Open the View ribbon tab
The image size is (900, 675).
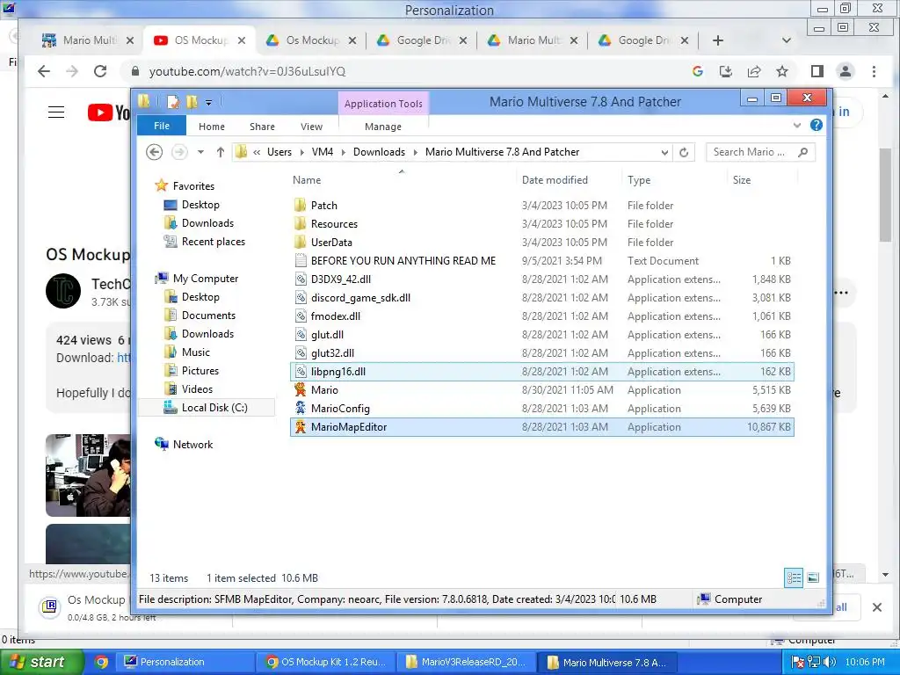pos(311,127)
